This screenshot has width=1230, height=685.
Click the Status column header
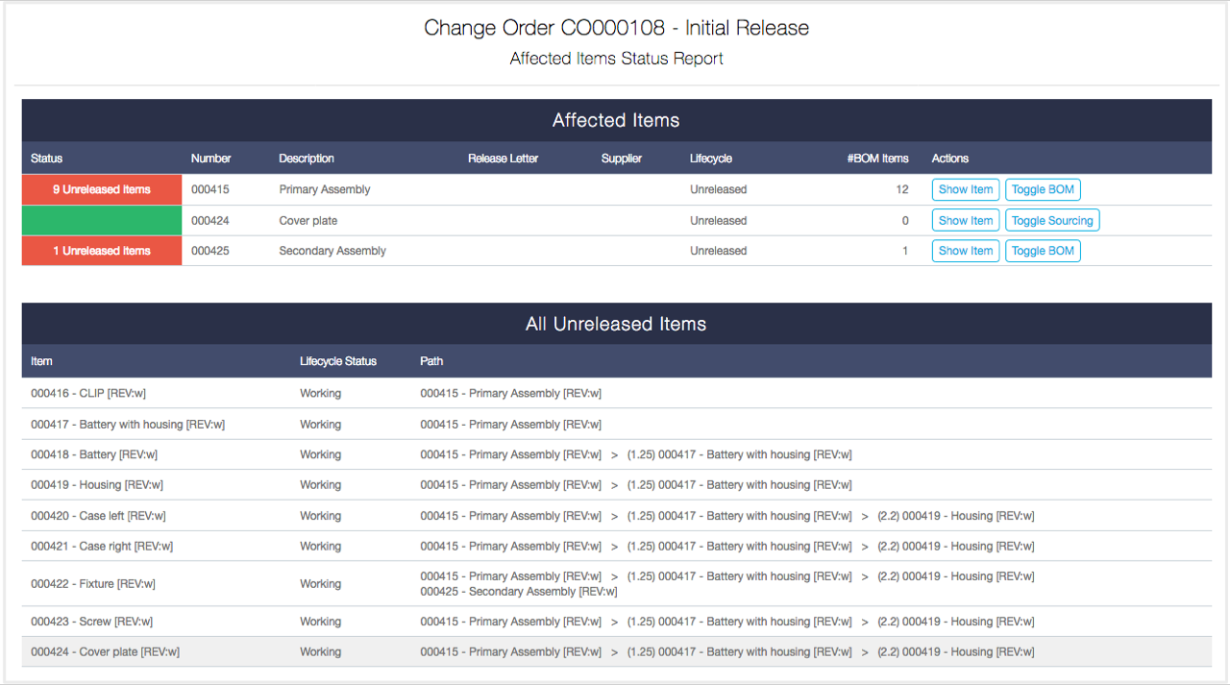tap(44, 158)
